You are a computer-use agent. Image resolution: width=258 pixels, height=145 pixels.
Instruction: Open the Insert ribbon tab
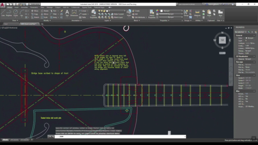click(17, 7)
